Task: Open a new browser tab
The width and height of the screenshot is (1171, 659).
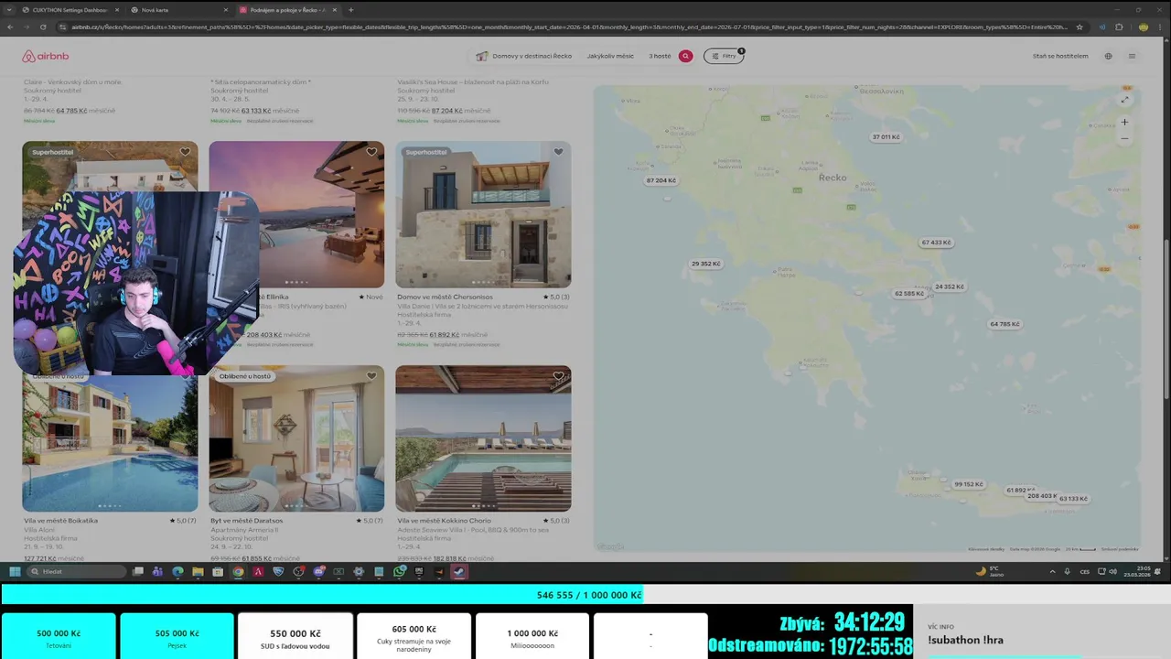Action: tap(350, 10)
